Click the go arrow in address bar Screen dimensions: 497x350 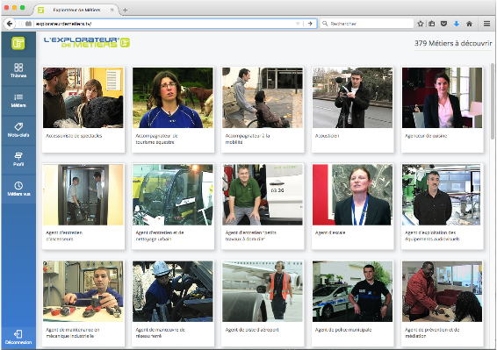coord(310,24)
